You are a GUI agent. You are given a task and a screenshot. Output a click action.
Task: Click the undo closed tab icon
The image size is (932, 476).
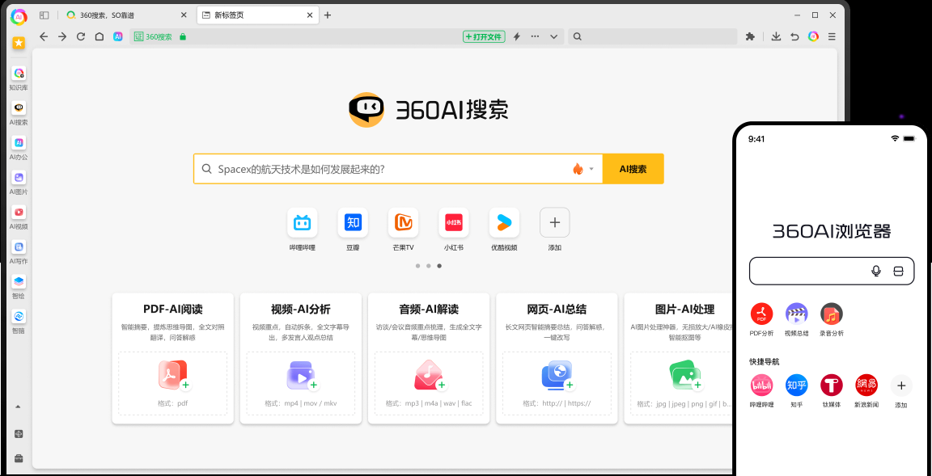pos(794,37)
